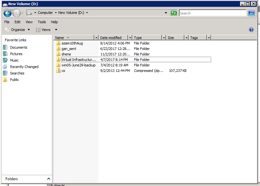Click inside the Search input box
Screen dimensions: 260x186
point(212,13)
